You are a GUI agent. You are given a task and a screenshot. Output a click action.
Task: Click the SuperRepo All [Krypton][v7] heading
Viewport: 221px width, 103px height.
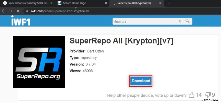click(x=121, y=41)
